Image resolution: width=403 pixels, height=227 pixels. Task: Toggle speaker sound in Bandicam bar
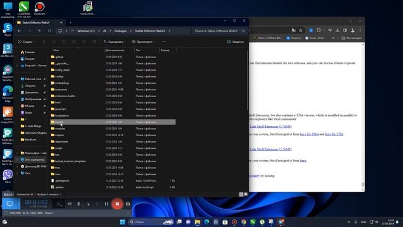(70, 204)
